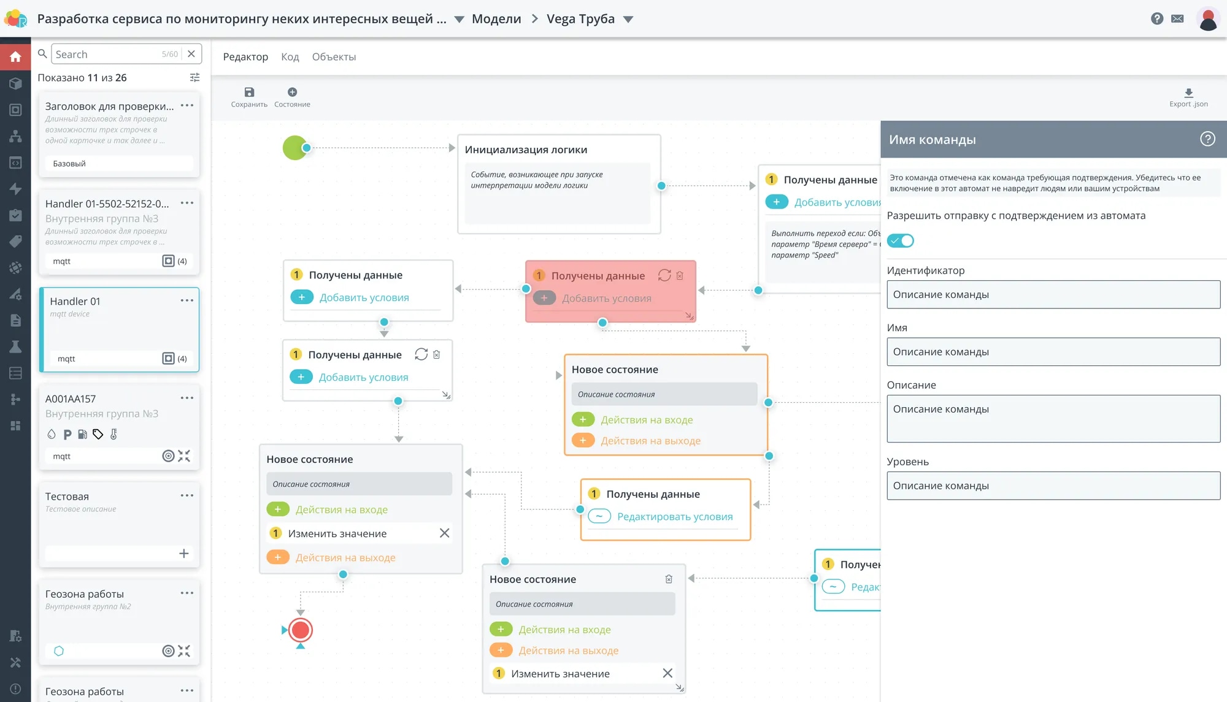Click the Export .json download icon
Image resolution: width=1227 pixels, height=702 pixels.
point(1188,93)
